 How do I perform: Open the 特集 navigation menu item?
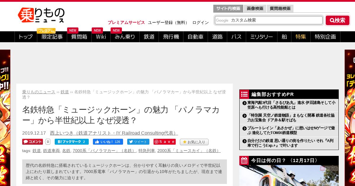point(301,37)
